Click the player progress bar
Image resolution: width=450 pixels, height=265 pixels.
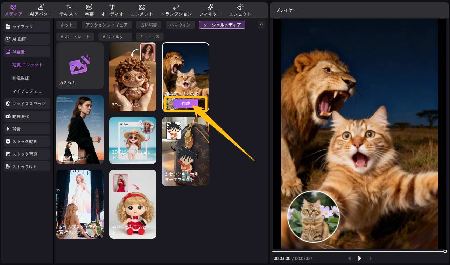(x=358, y=251)
